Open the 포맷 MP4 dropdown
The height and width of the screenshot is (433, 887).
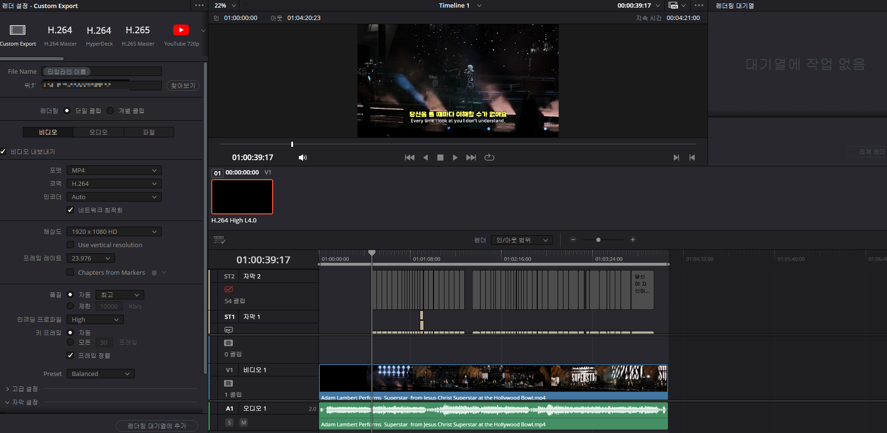pyautogui.click(x=114, y=170)
